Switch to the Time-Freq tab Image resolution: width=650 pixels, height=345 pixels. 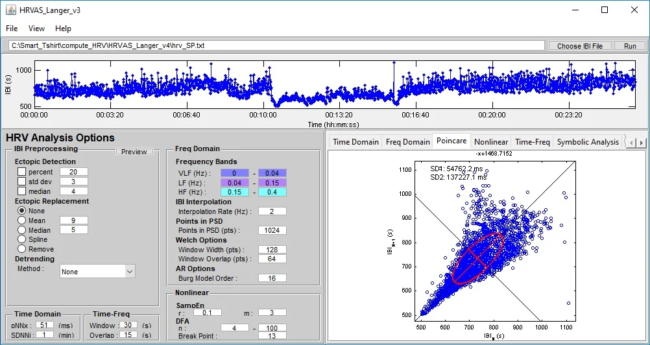tap(533, 141)
